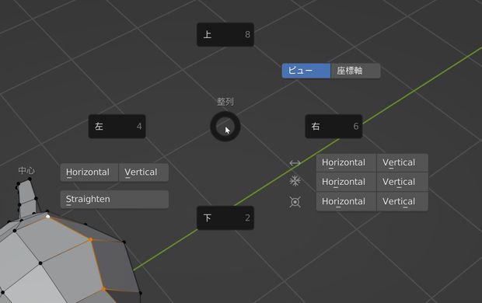The image size is (482, 303).
Task: Select the white highlighted mesh vertex
Action: [x=47, y=216]
